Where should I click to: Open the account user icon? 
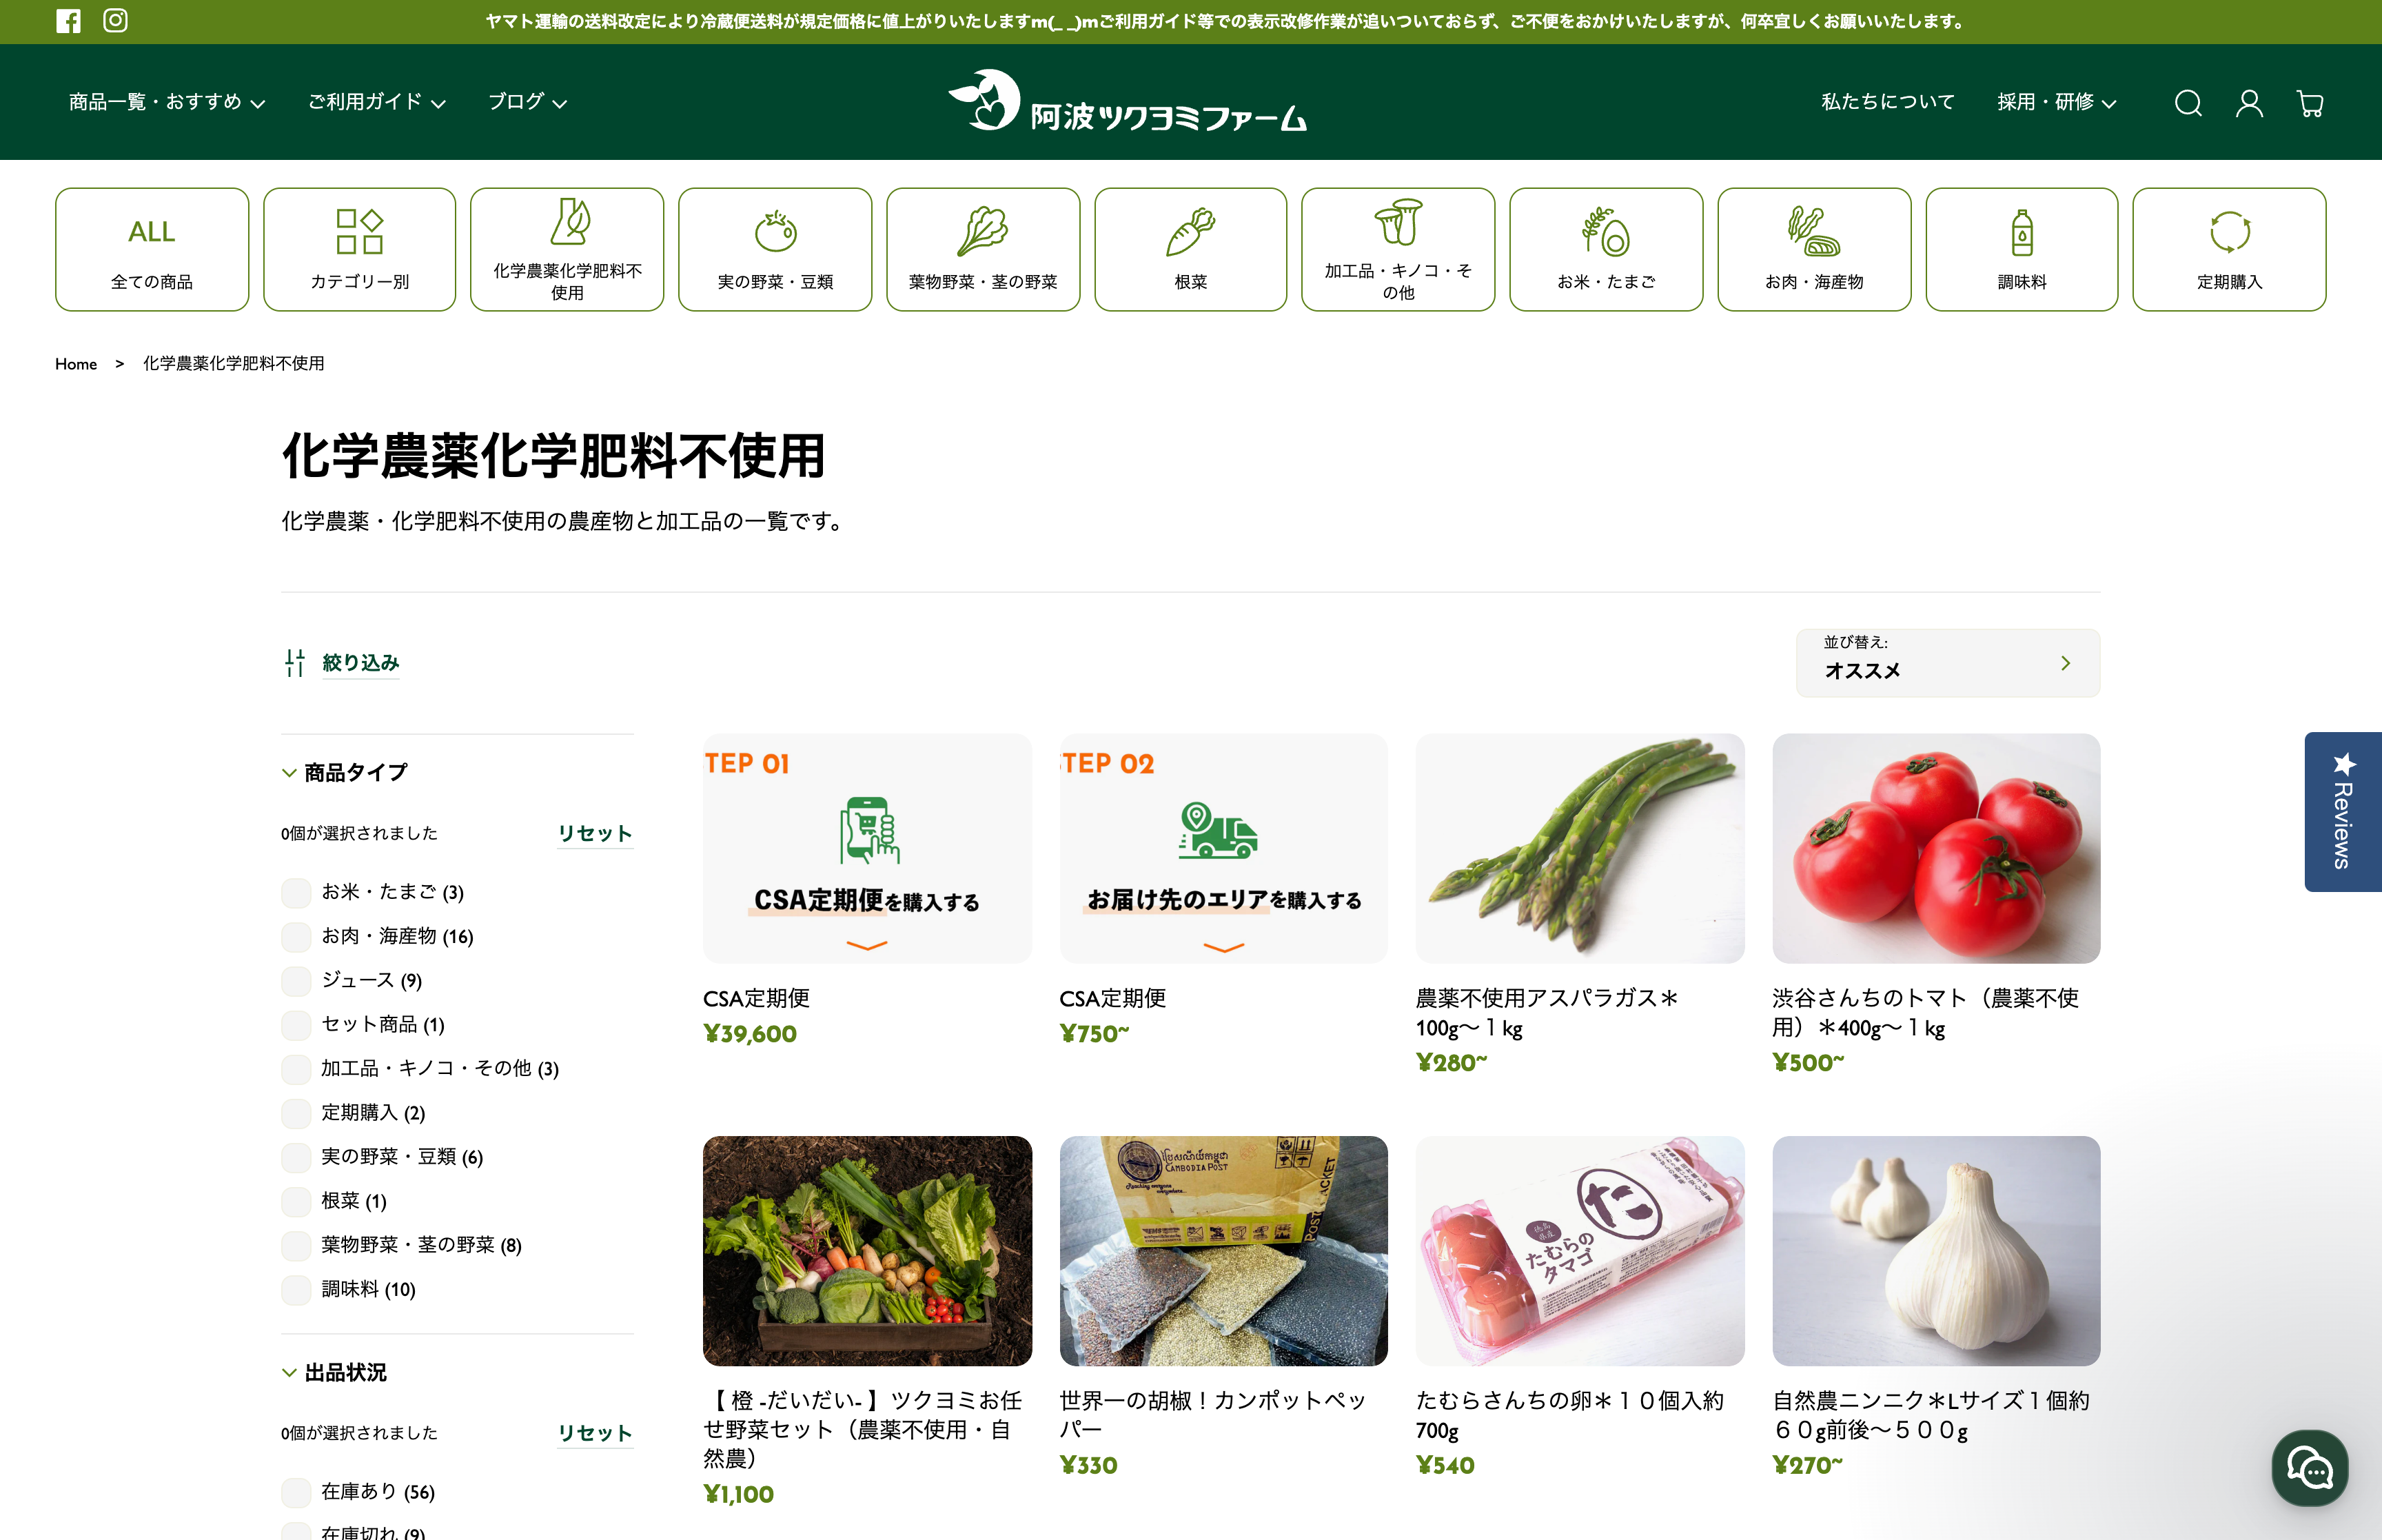(x=2249, y=103)
